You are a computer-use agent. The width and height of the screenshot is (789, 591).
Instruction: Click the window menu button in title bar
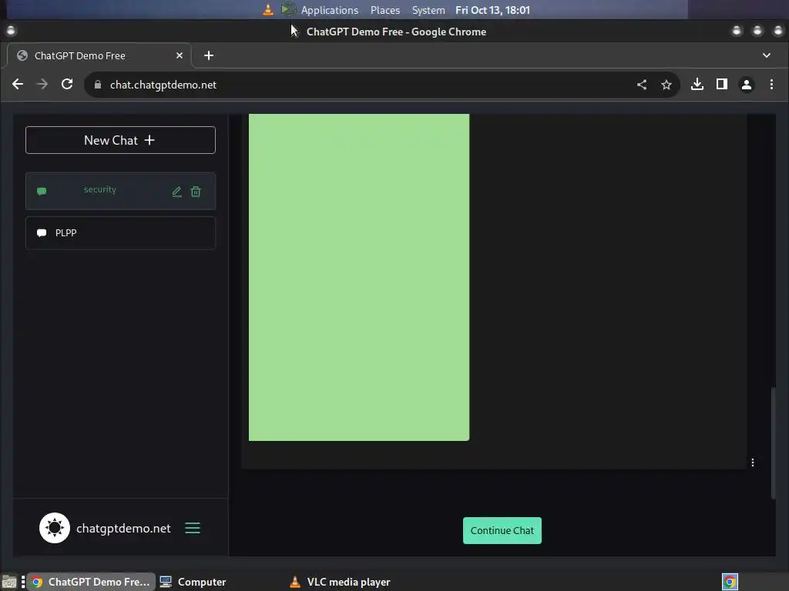point(11,31)
